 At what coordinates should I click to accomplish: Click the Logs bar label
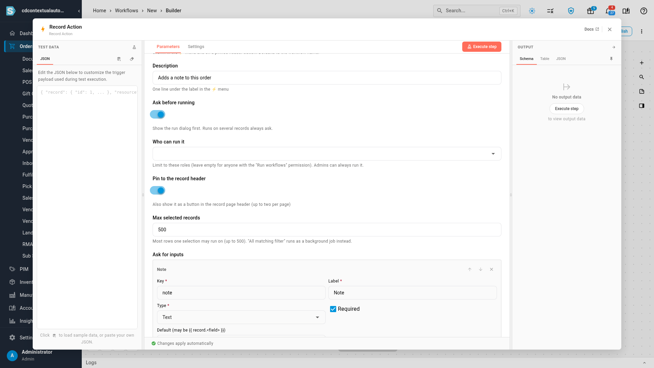91,363
